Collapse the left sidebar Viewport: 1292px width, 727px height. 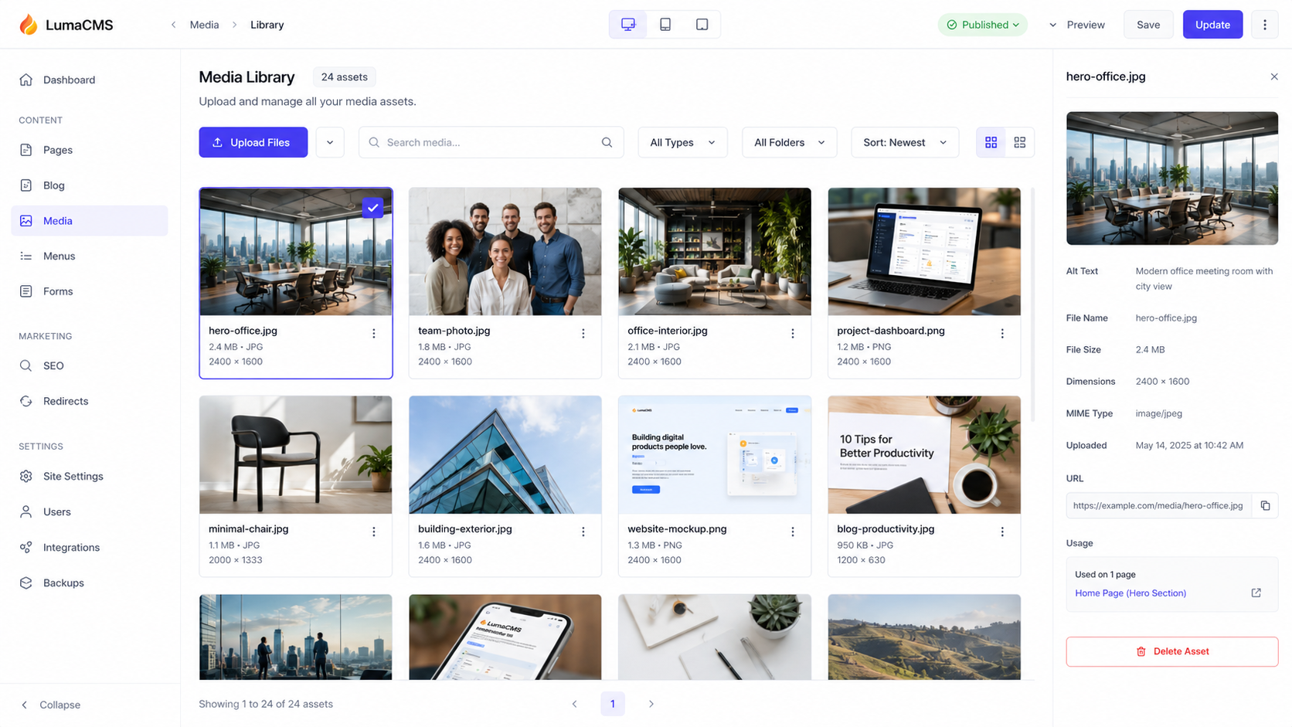[x=50, y=705]
